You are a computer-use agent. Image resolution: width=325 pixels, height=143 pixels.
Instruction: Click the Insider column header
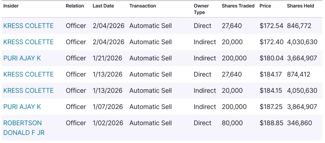(11, 6)
